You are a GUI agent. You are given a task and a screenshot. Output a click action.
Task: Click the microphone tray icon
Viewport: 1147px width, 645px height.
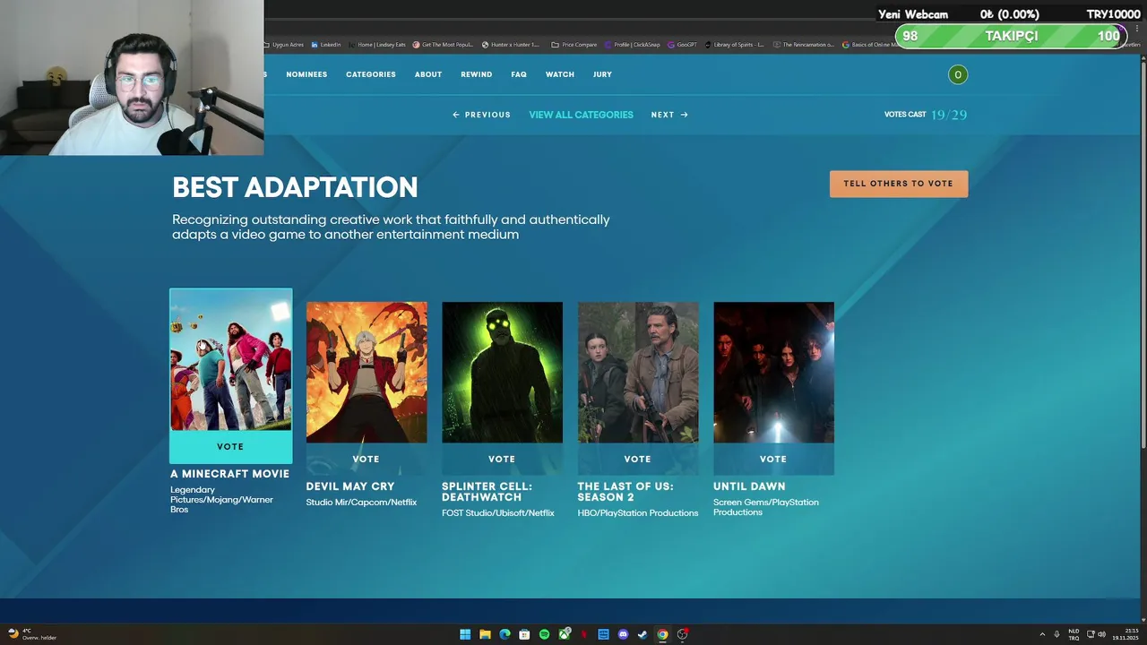pos(1056,634)
